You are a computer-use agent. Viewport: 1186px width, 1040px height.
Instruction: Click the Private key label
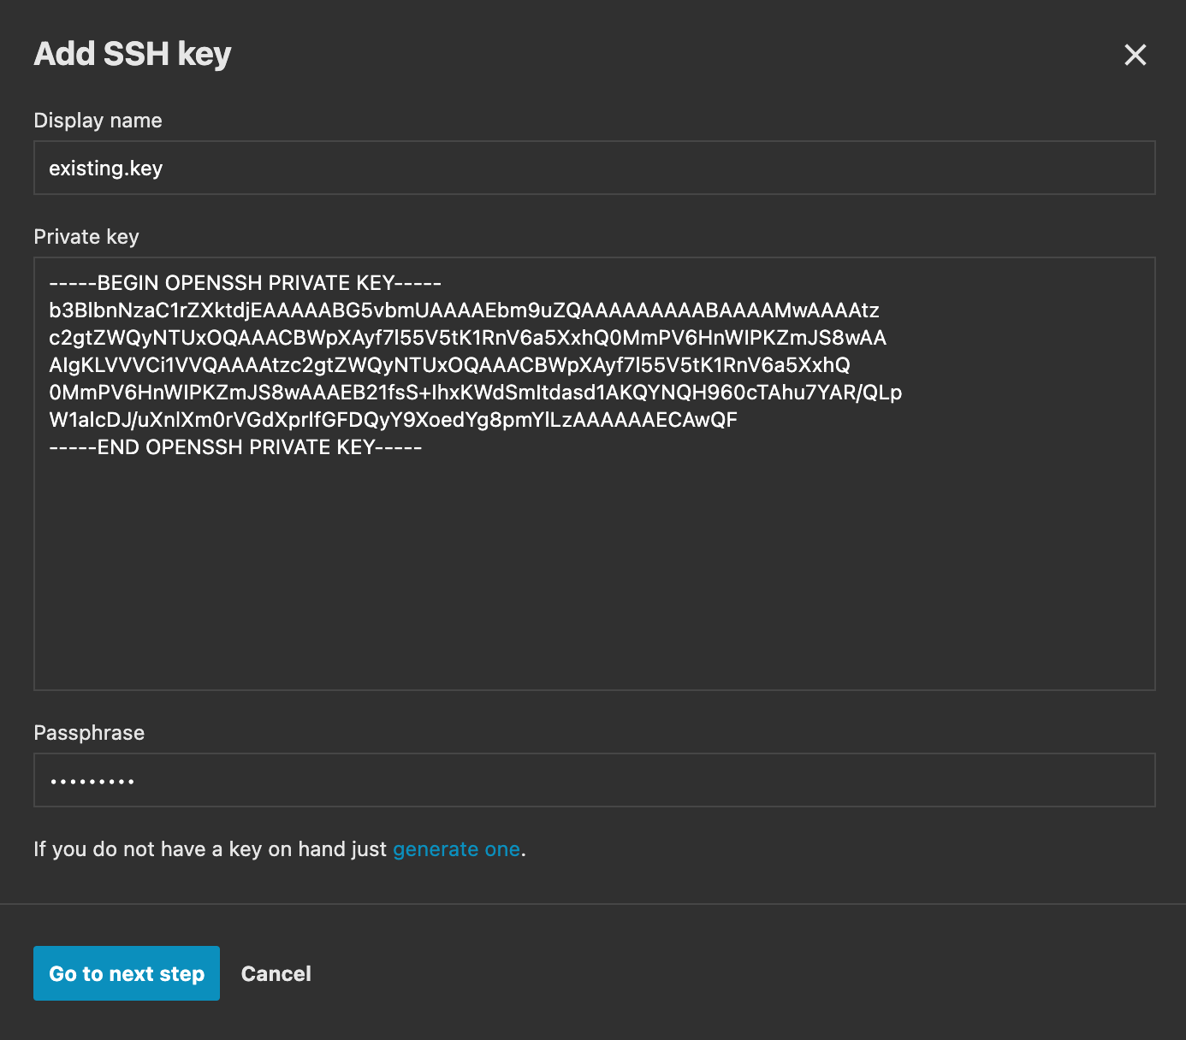coord(86,237)
